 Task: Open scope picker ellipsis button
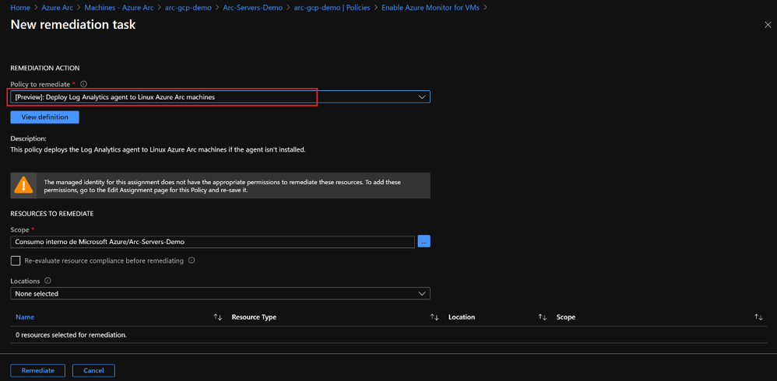(424, 242)
